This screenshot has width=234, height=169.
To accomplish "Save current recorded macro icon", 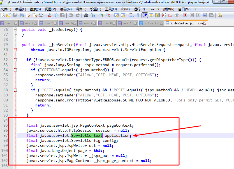I will 211,15.
